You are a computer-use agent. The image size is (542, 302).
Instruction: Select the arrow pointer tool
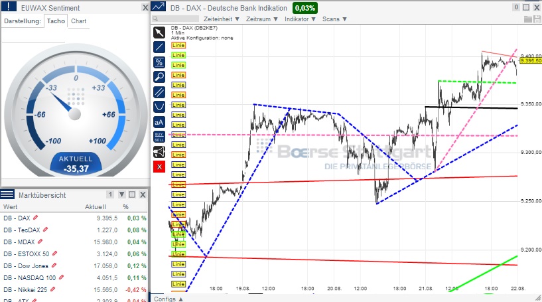point(159,33)
